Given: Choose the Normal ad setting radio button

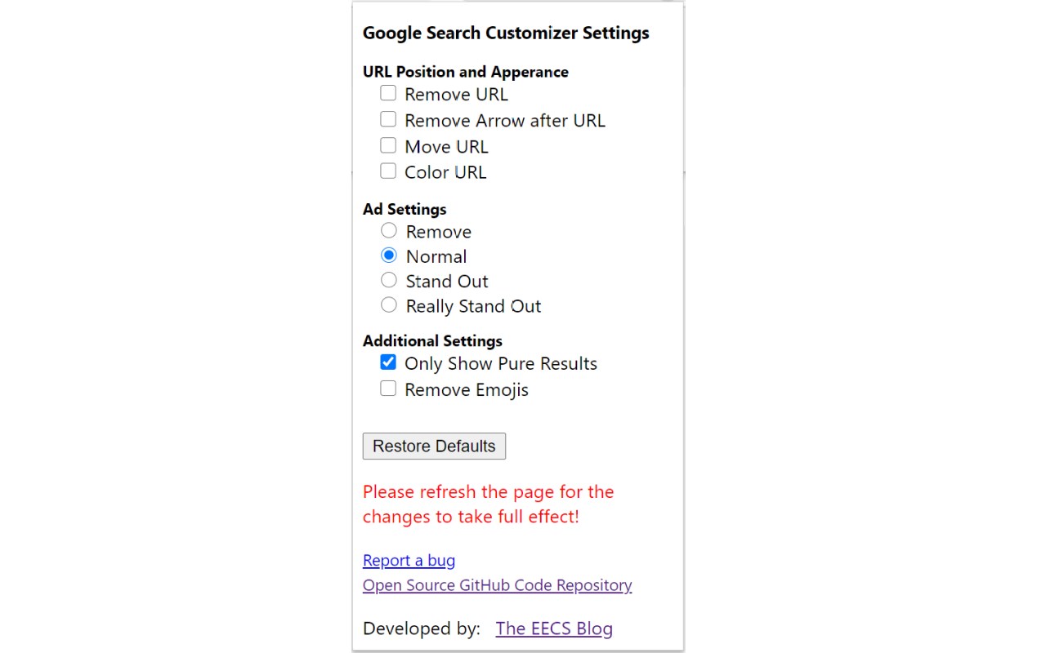Looking at the screenshot, I should click(x=389, y=255).
